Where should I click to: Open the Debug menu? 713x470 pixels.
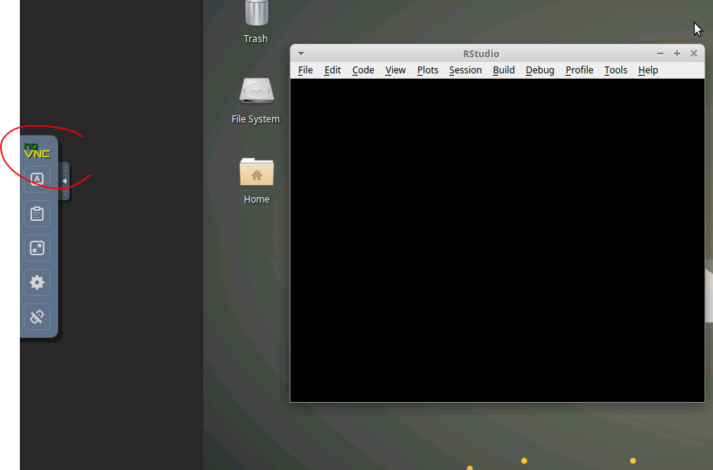point(540,70)
